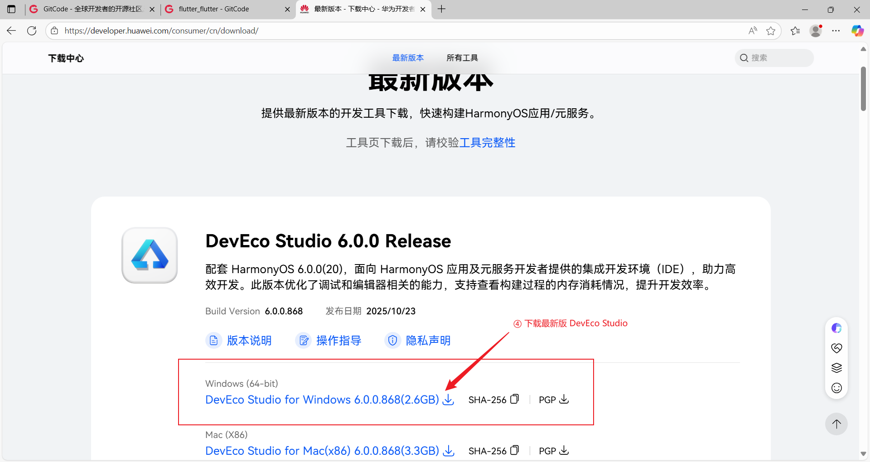Screen dimensions: 870x462
Task: Click the 操作指导 edit icon
Action: tap(303, 340)
